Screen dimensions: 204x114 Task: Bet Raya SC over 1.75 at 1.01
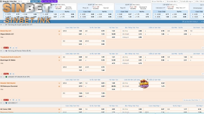click(142, 14)
